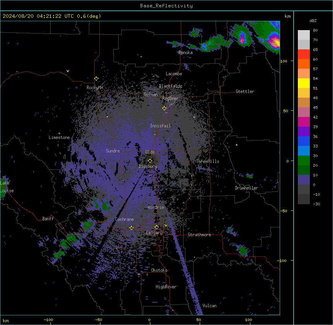Click the Banff label
This screenshot has width=333, height=325.
point(48,219)
